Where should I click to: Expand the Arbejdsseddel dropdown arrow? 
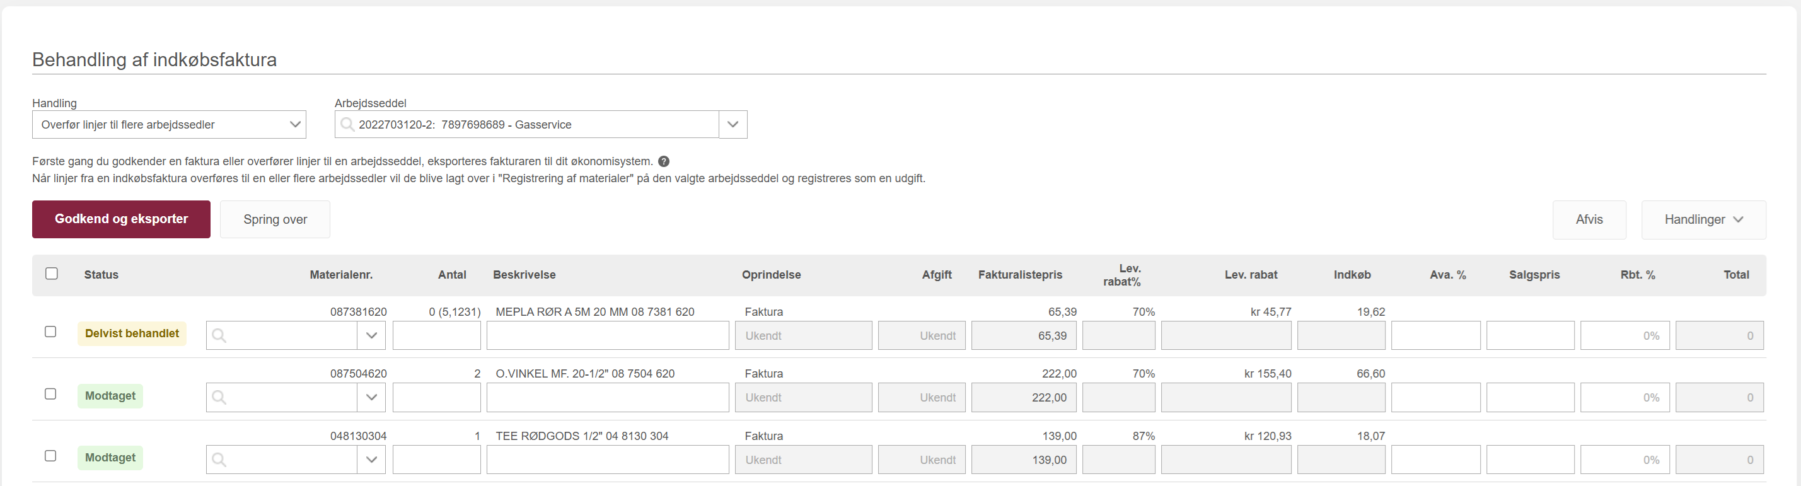(x=733, y=124)
